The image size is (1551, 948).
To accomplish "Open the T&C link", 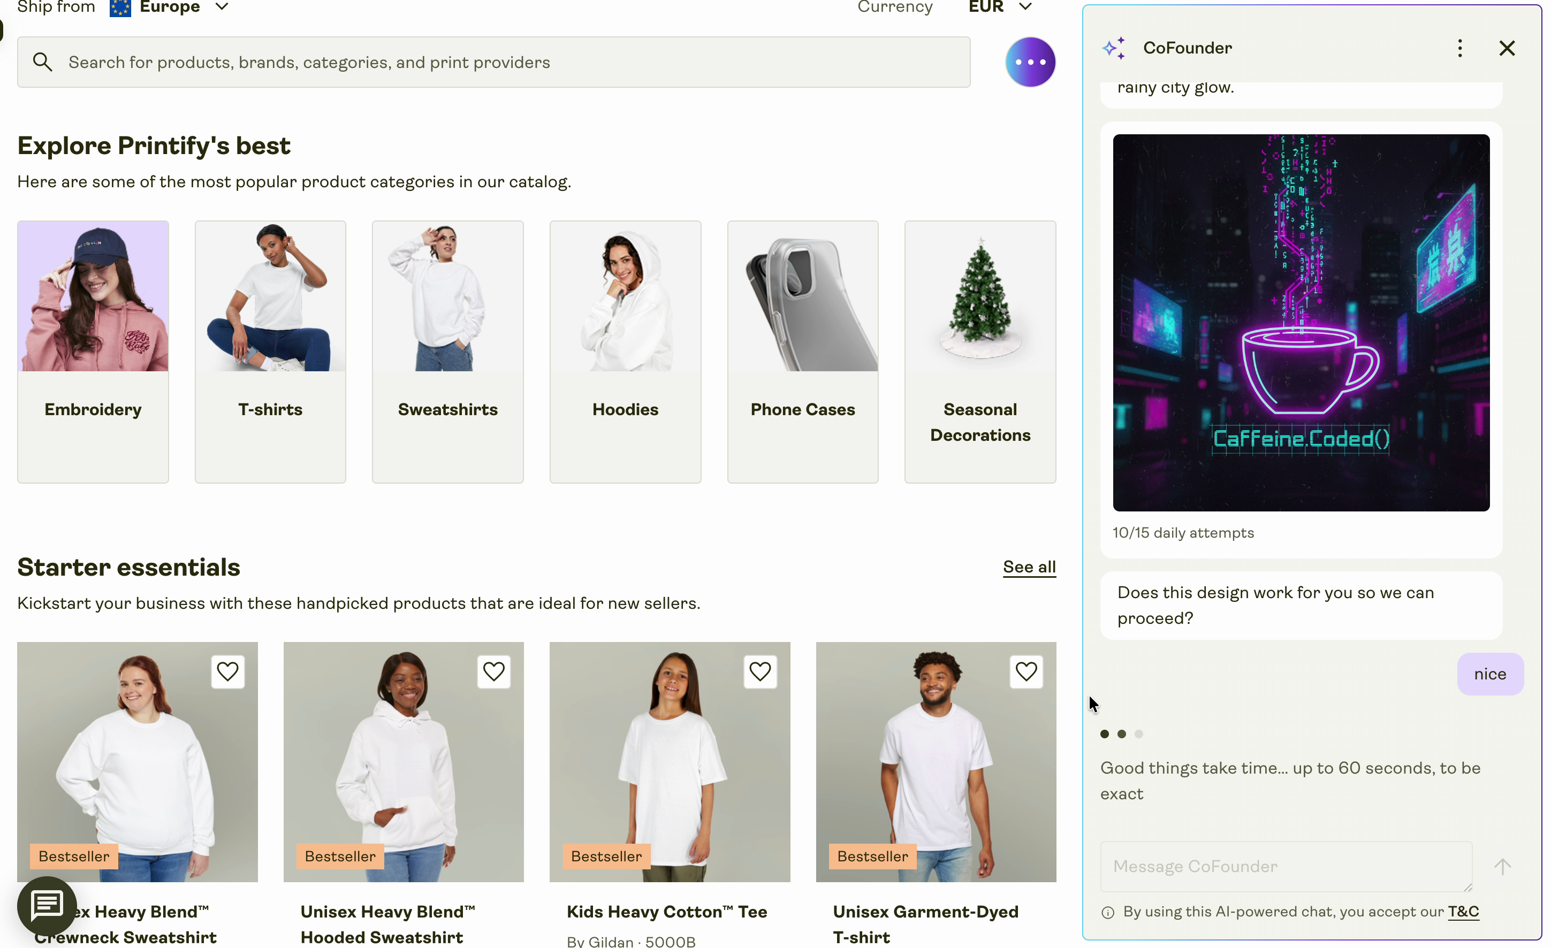I will (x=1463, y=912).
